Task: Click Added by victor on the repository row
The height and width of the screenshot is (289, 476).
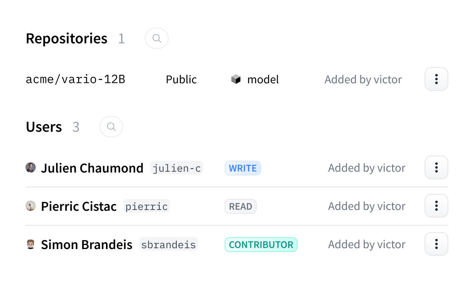Action: pyautogui.click(x=363, y=79)
